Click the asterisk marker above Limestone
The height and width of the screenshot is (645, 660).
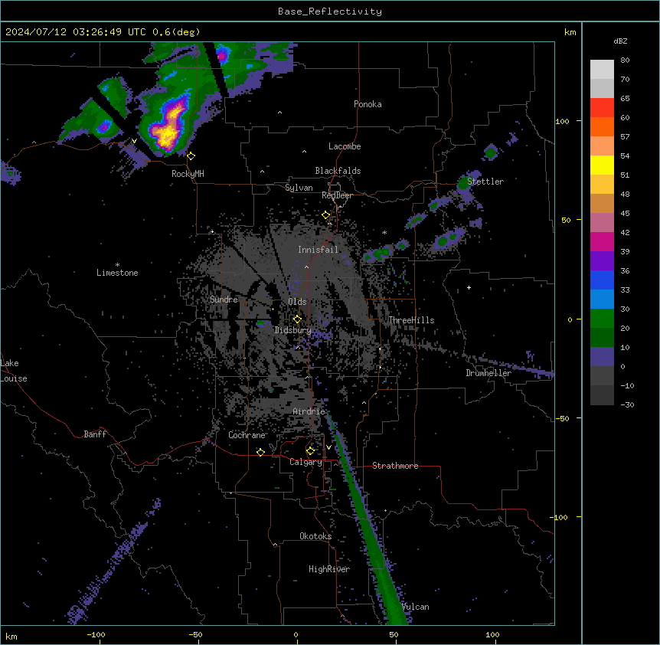(117, 265)
